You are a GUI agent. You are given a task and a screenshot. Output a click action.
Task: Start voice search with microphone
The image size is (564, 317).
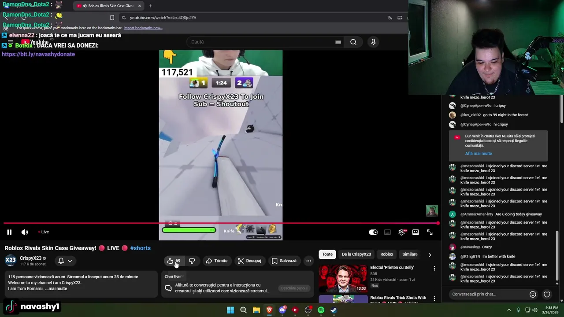(373, 42)
